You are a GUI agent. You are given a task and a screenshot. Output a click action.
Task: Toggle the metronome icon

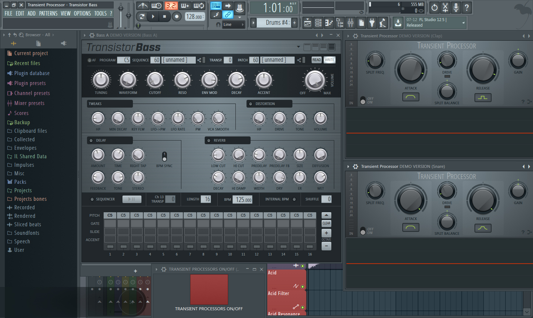(x=143, y=6)
